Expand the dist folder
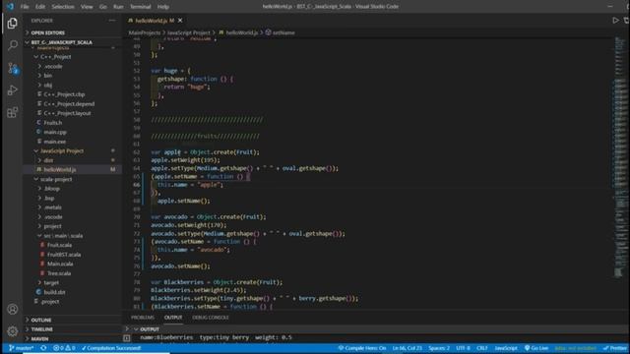Viewport: 630px width, 354px height. (48, 160)
